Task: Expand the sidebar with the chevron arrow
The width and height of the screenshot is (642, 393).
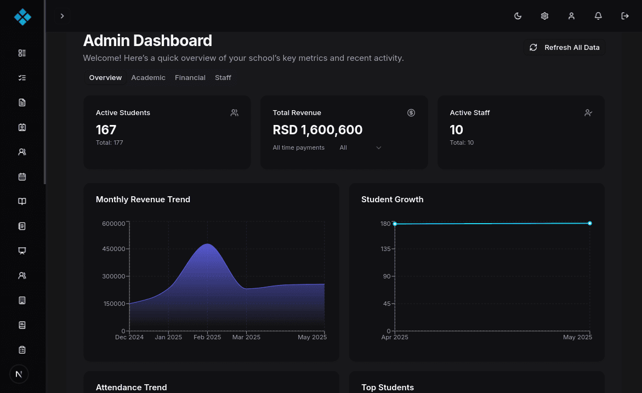Action: (62, 16)
